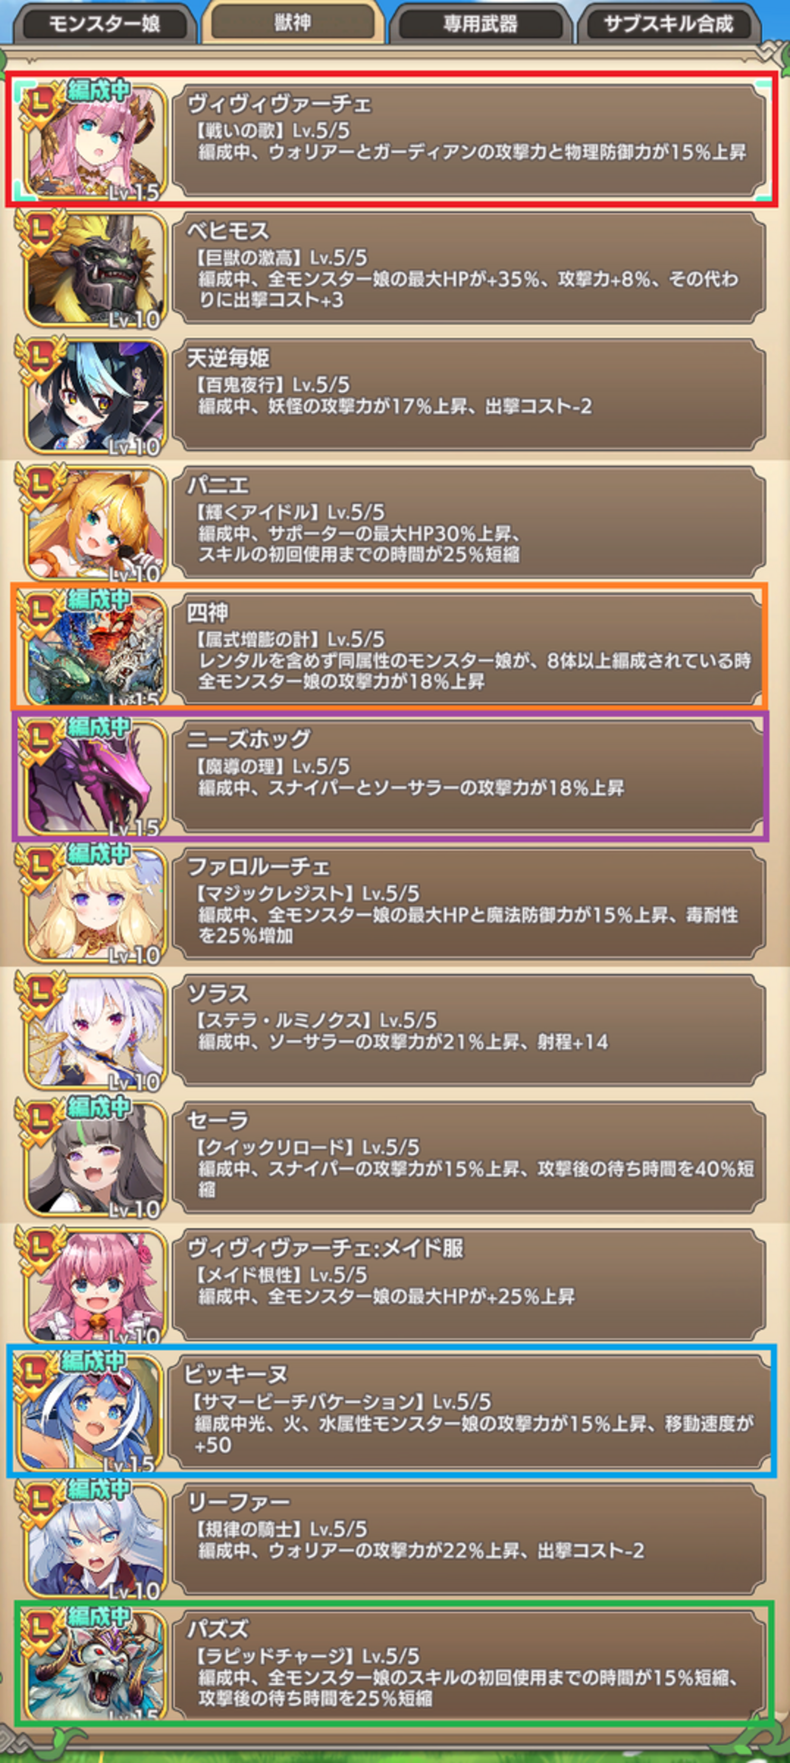Select ヴィヴィヴァーチェ:メイド服 skill description panel

[x=469, y=1285]
